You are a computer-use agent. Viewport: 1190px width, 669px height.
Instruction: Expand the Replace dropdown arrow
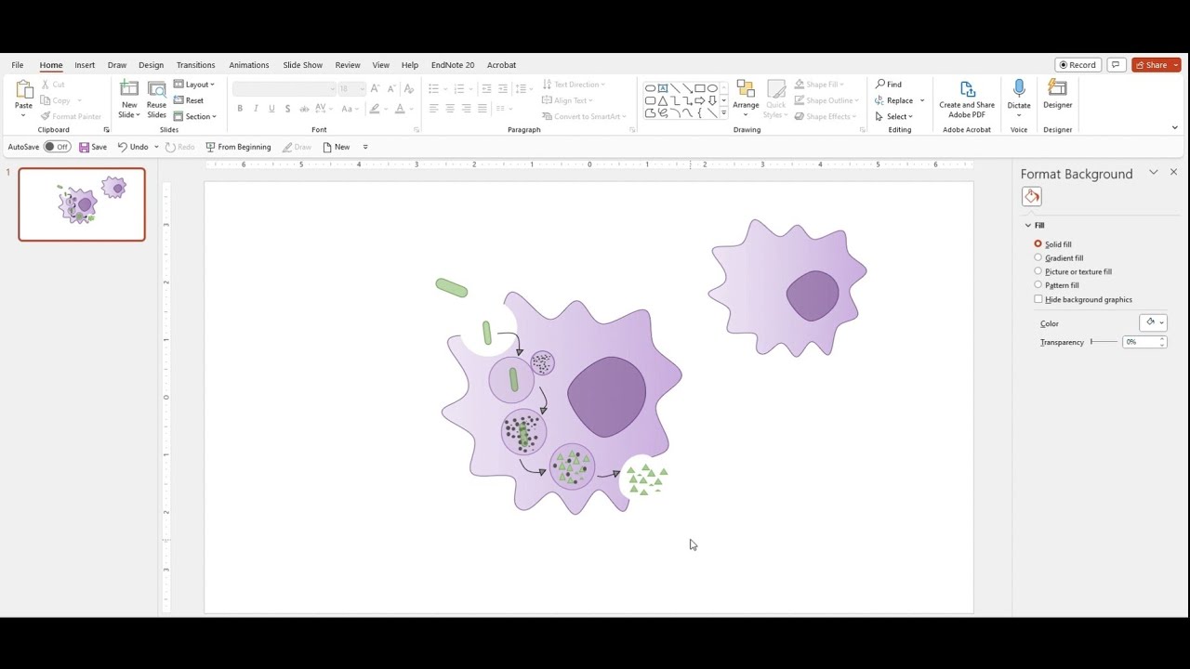(x=922, y=100)
